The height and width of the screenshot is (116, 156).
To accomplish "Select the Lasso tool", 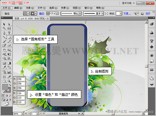I will pyautogui.click(x=9, y=28).
